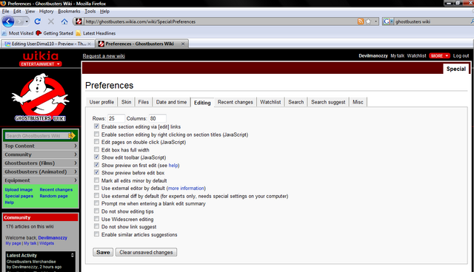Viewport: 474px width, 272px height.
Task: Go to the Firefox home page icon
Action: (64, 21)
